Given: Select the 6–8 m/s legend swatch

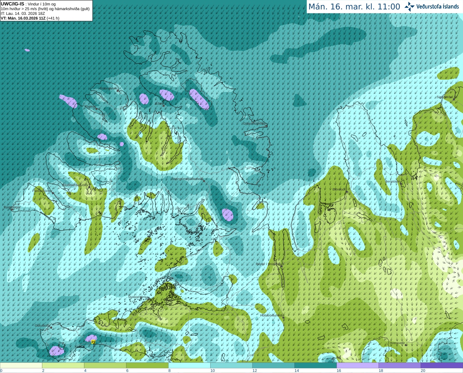Looking at the screenshot, I should point(147,365).
